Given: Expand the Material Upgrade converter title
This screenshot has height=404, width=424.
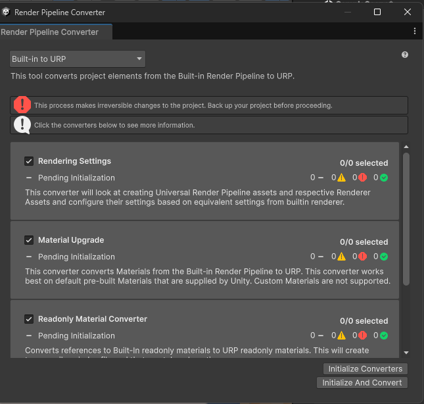Looking at the screenshot, I should [x=71, y=240].
